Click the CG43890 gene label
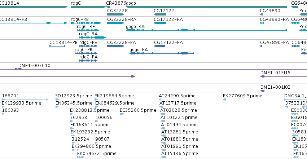The image size is (307, 159). pyautogui.click(x=270, y=11)
